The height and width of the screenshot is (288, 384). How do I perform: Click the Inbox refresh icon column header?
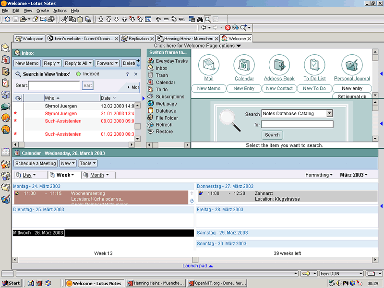pos(18,98)
